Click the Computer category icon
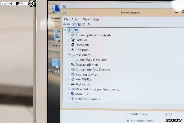The height and width of the screenshot is (123, 184). click(73, 50)
